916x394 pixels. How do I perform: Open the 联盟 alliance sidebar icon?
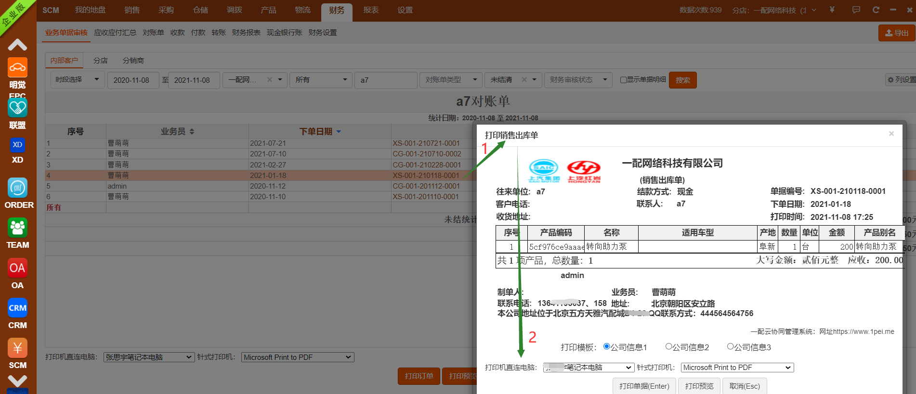click(x=17, y=108)
